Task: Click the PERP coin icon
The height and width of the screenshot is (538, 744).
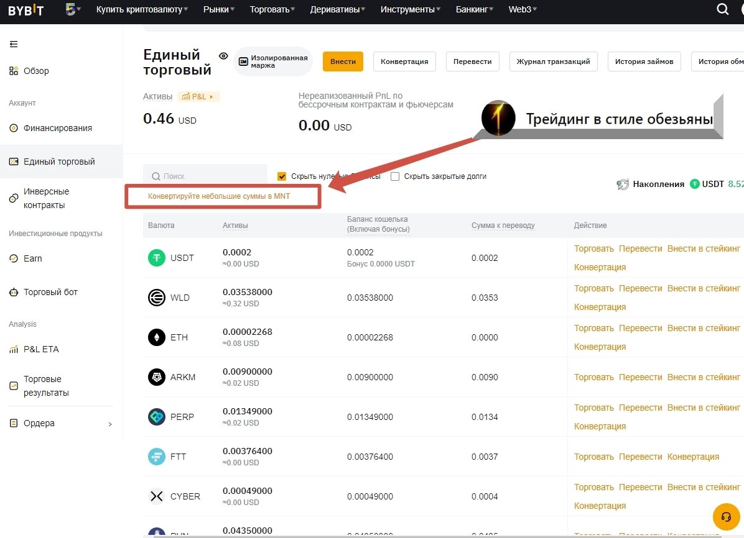Action: coord(157,417)
